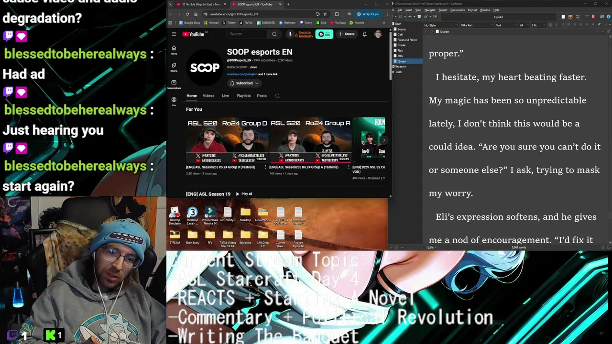This screenshot has width=612, height=344.
Task: Bookmark this page with the star icon
Action: tap(325, 14)
